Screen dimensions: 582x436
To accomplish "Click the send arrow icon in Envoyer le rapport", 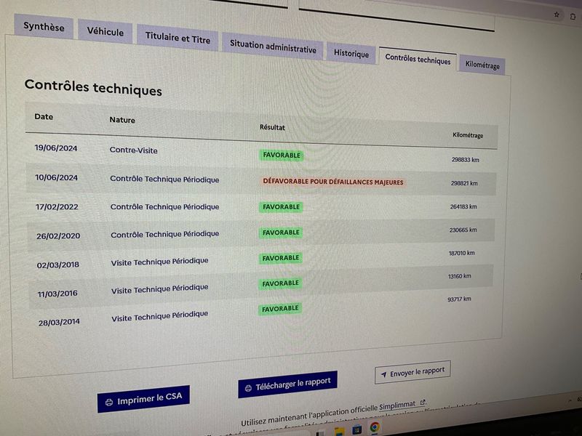I will pos(384,375).
